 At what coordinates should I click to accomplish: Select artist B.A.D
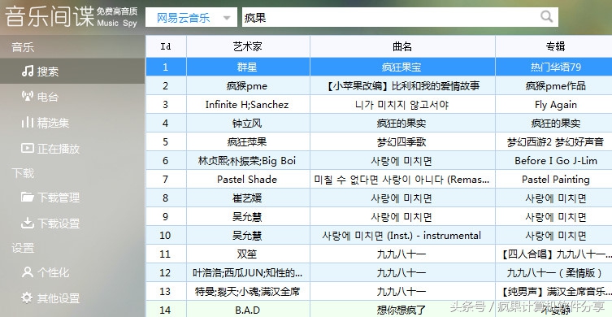(247, 310)
